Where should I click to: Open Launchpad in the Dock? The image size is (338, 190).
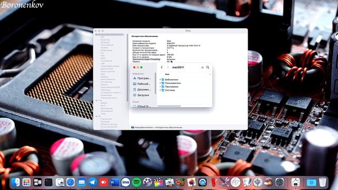click(26, 183)
